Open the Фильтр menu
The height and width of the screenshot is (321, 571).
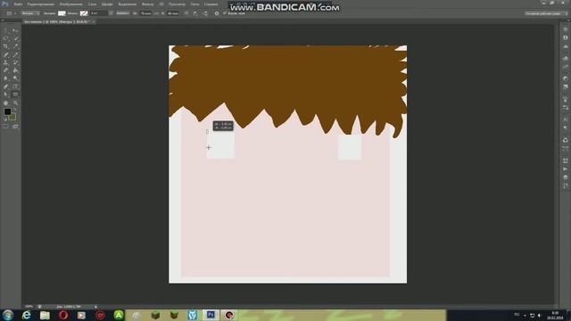click(147, 4)
